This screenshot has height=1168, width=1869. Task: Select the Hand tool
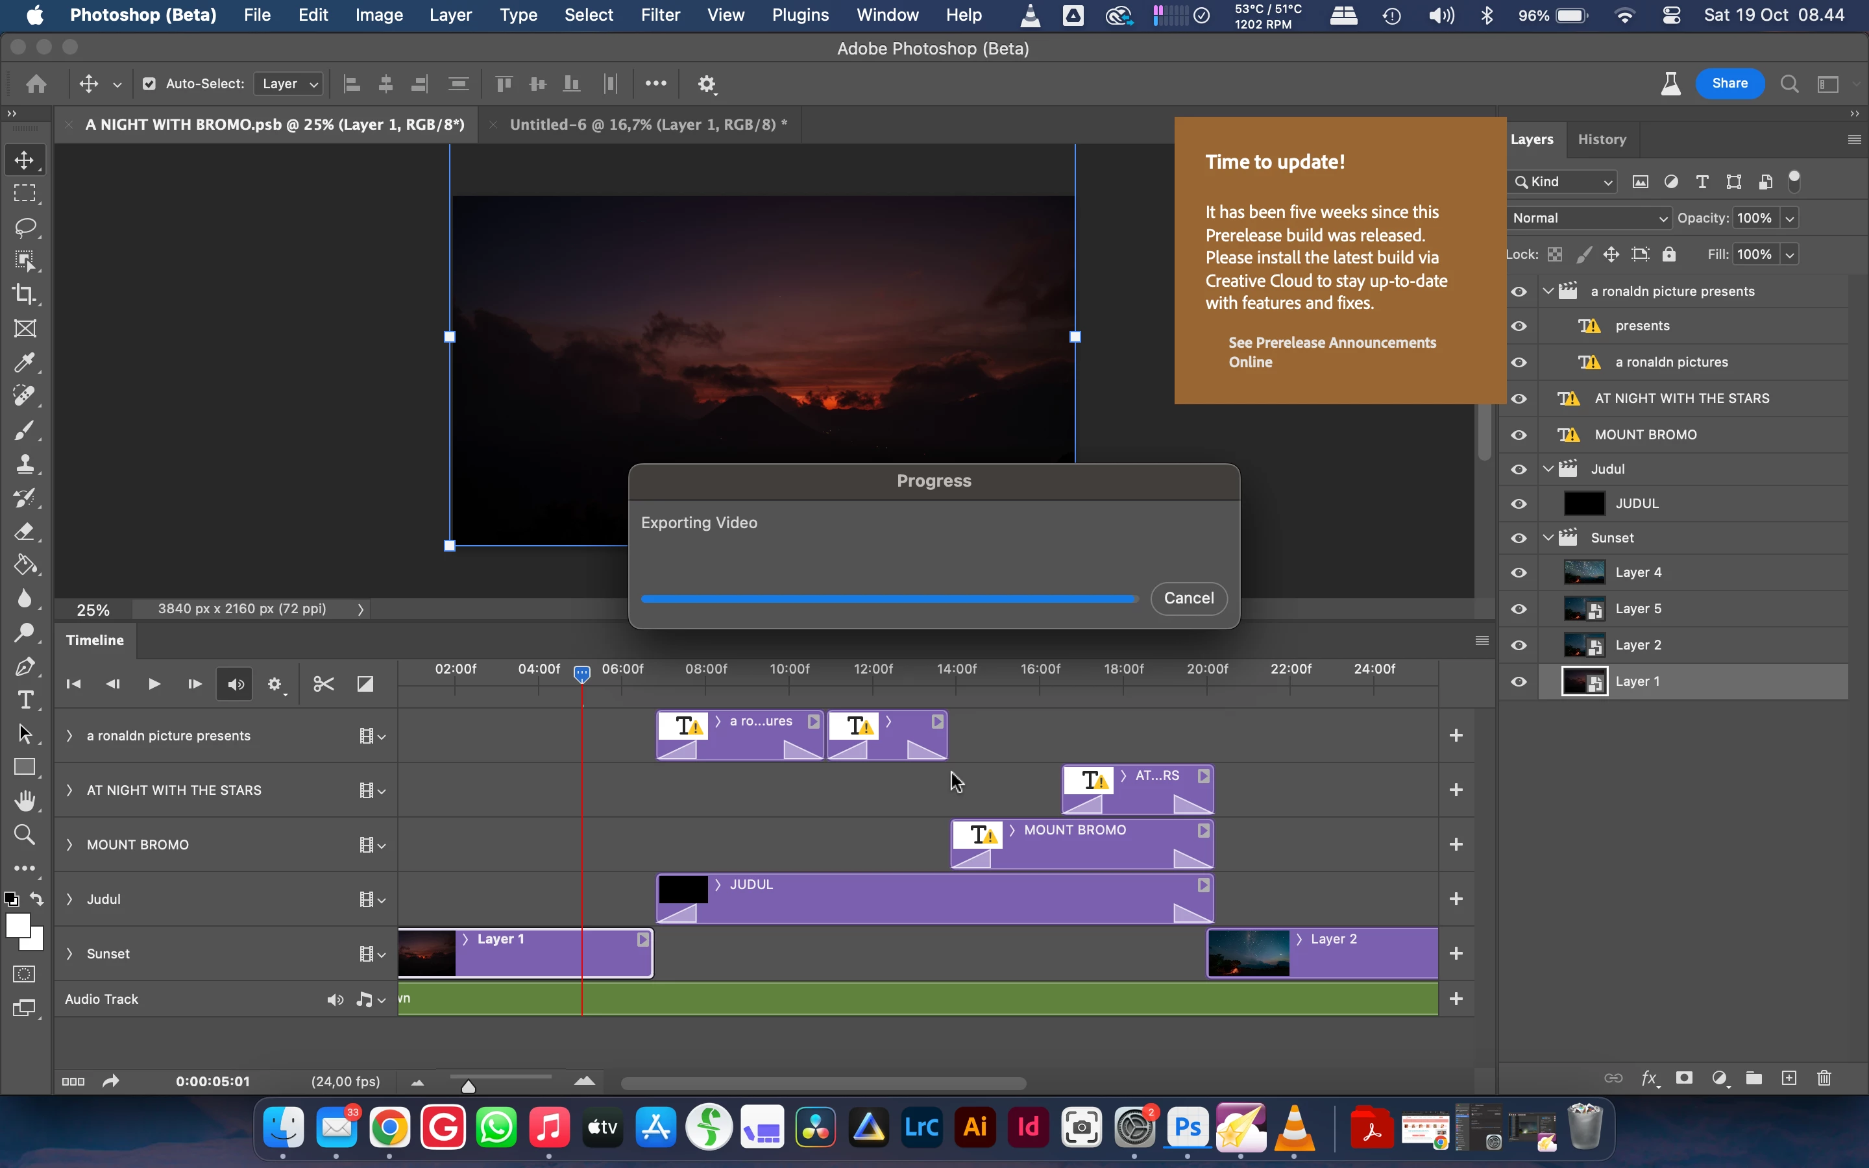pos(25,801)
